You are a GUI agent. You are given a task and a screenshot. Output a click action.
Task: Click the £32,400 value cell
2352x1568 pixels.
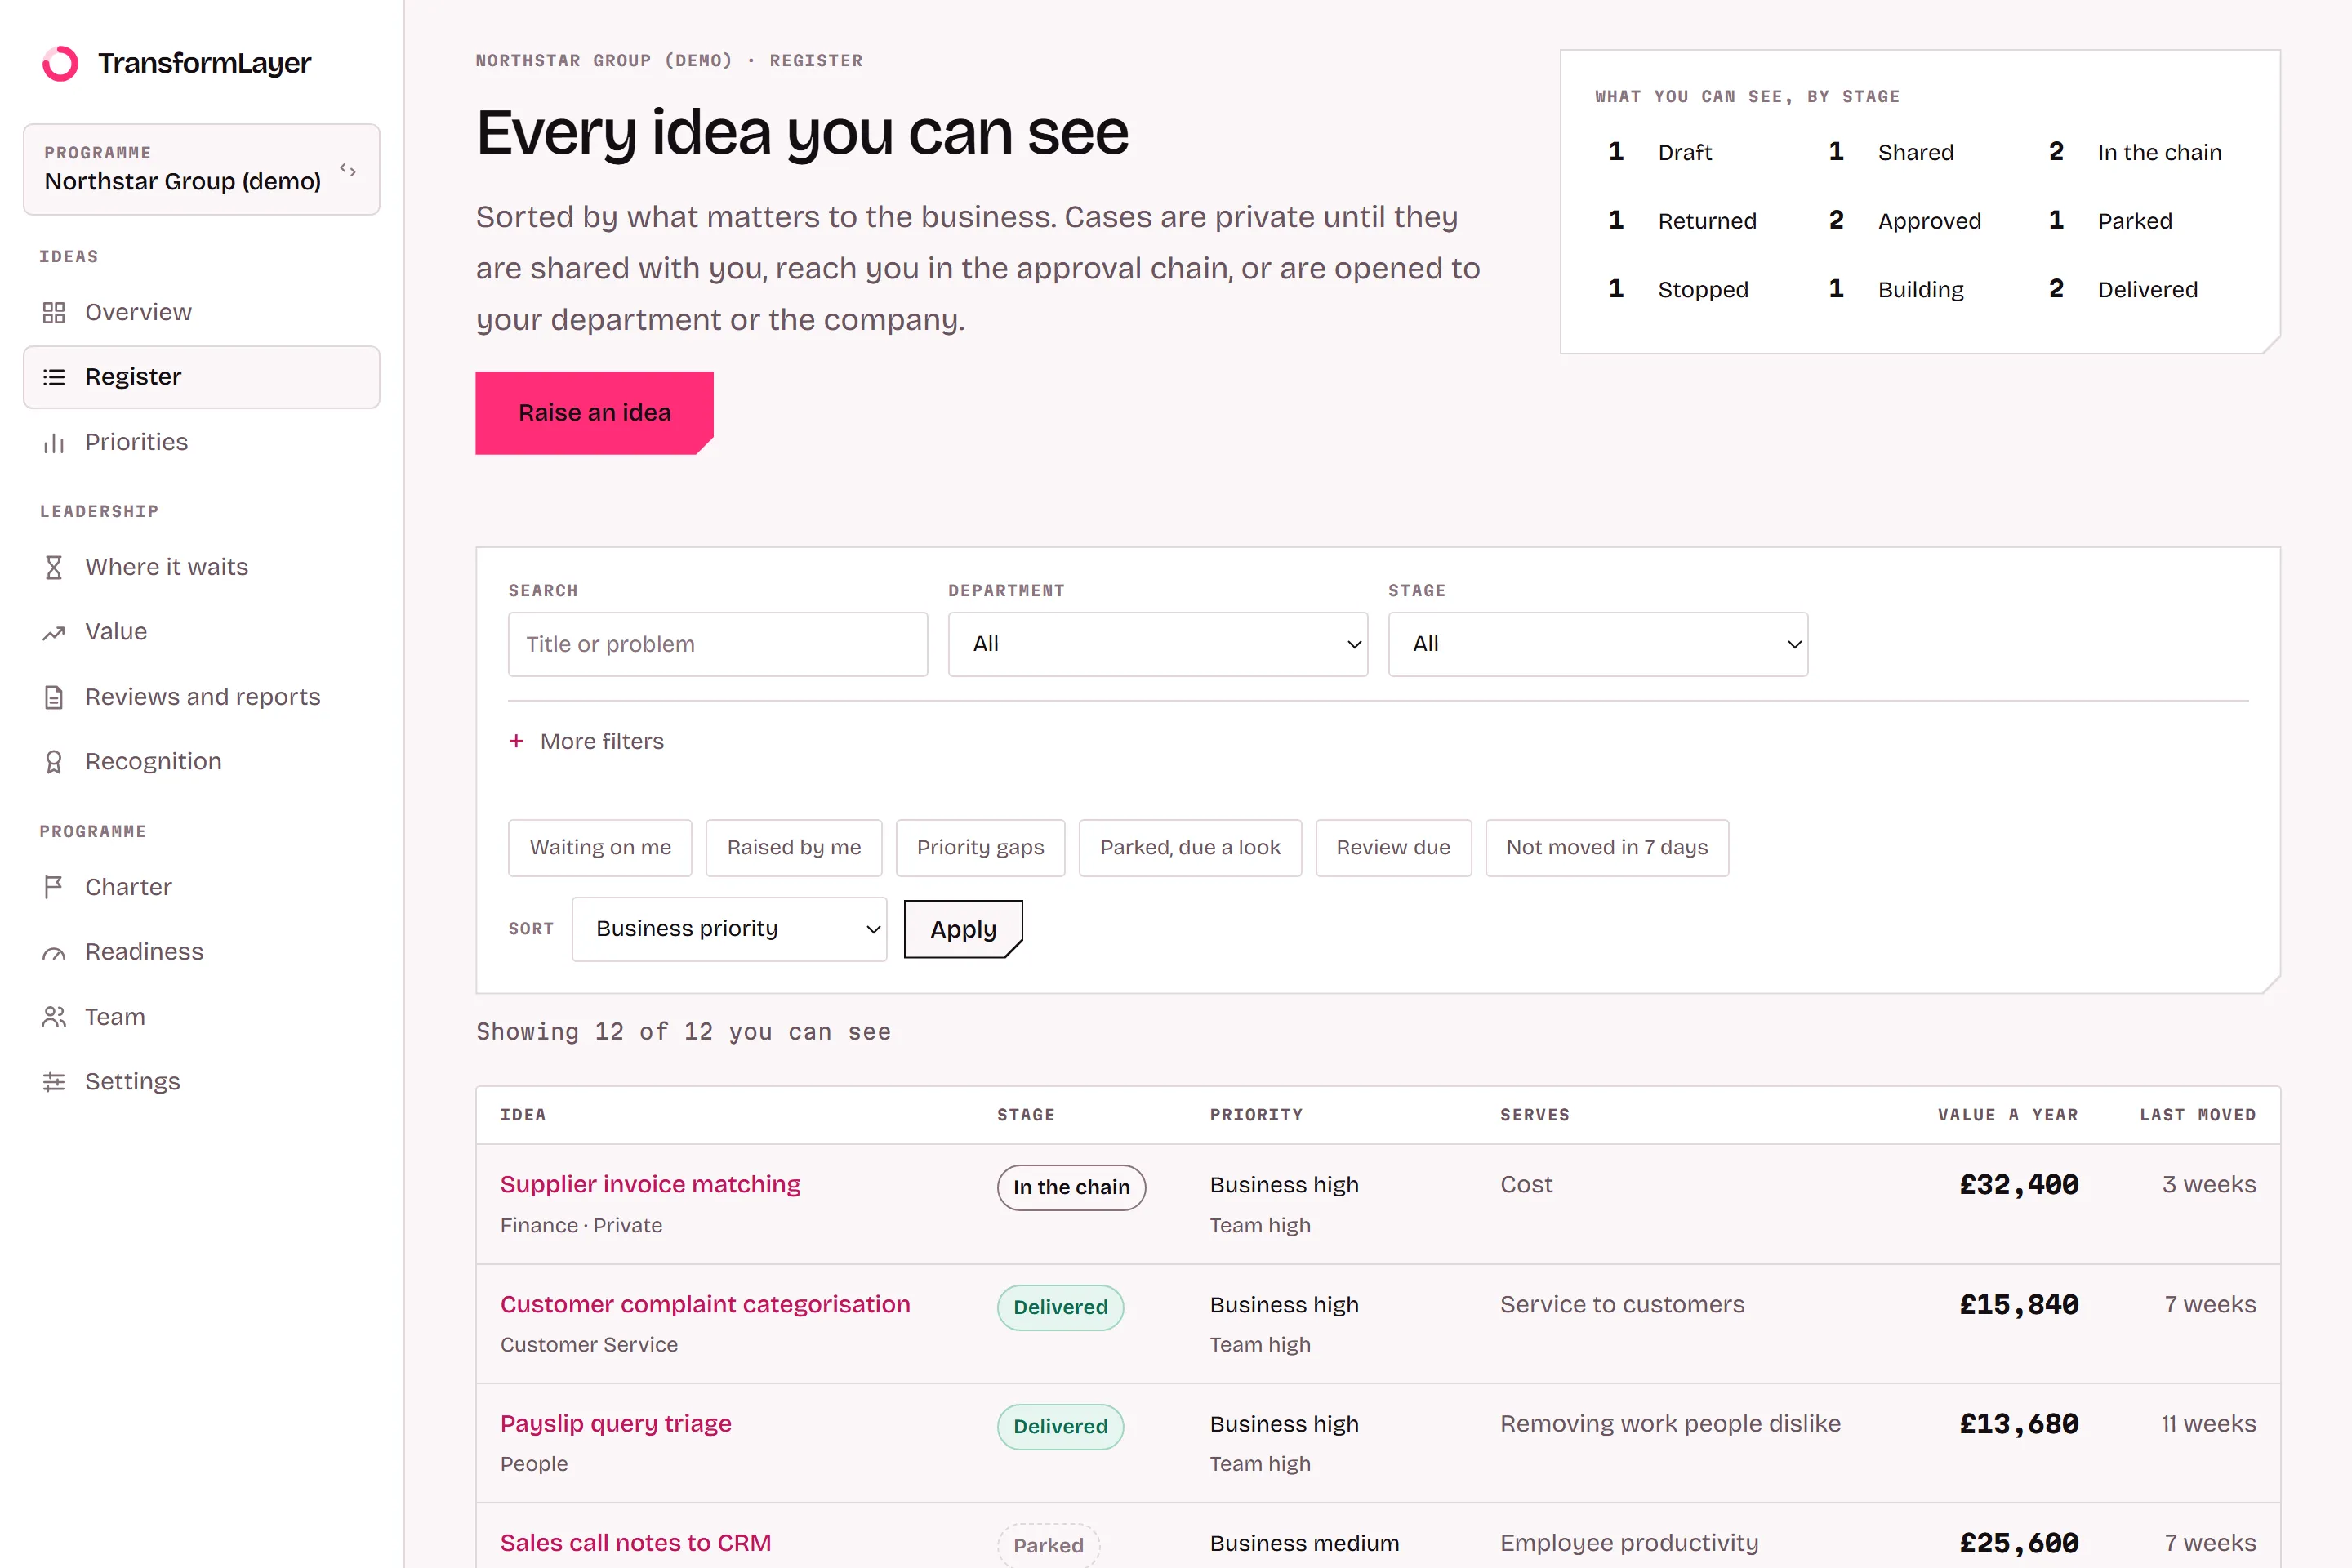[2018, 1185]
